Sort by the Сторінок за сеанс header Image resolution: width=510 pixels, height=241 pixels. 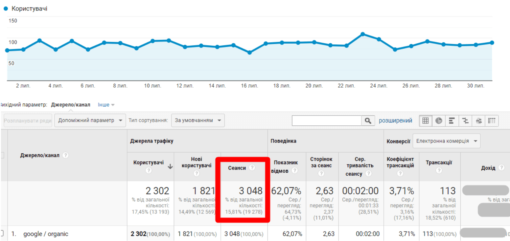coord(321,162)
